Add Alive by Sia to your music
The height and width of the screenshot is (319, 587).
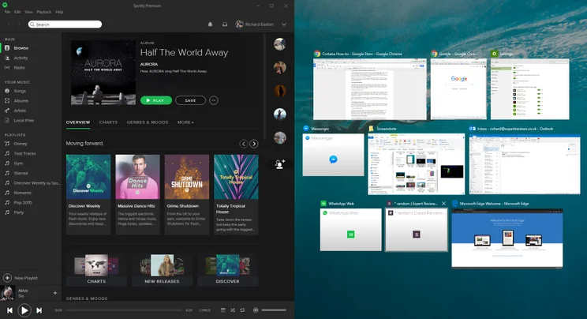click(55, 293)
